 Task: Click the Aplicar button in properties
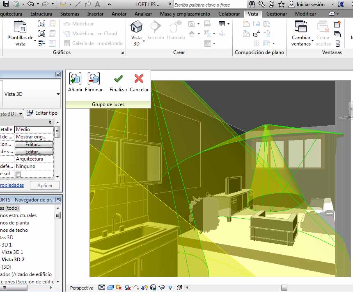[x=45, y=185]
